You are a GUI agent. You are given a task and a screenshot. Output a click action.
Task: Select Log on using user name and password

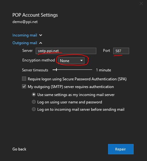coord(34,102)
